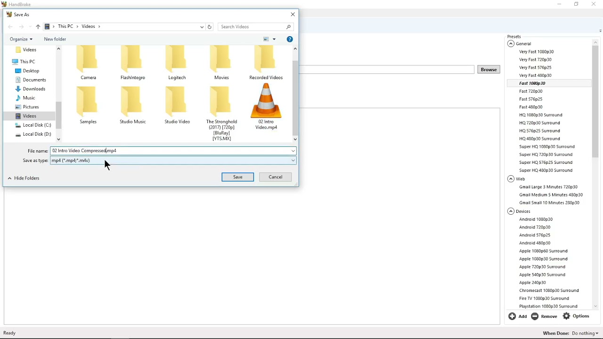Screen dimensions: 603x339
Task: Select the 02 Intro Video.mp4 file
Action: pyautogui.click(x=266, y=107)
